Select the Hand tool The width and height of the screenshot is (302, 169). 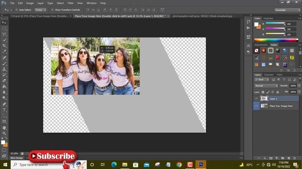4,128
